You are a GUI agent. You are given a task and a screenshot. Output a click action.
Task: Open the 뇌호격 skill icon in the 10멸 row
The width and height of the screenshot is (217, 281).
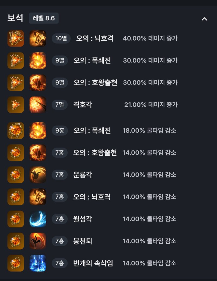click(38, 38)
